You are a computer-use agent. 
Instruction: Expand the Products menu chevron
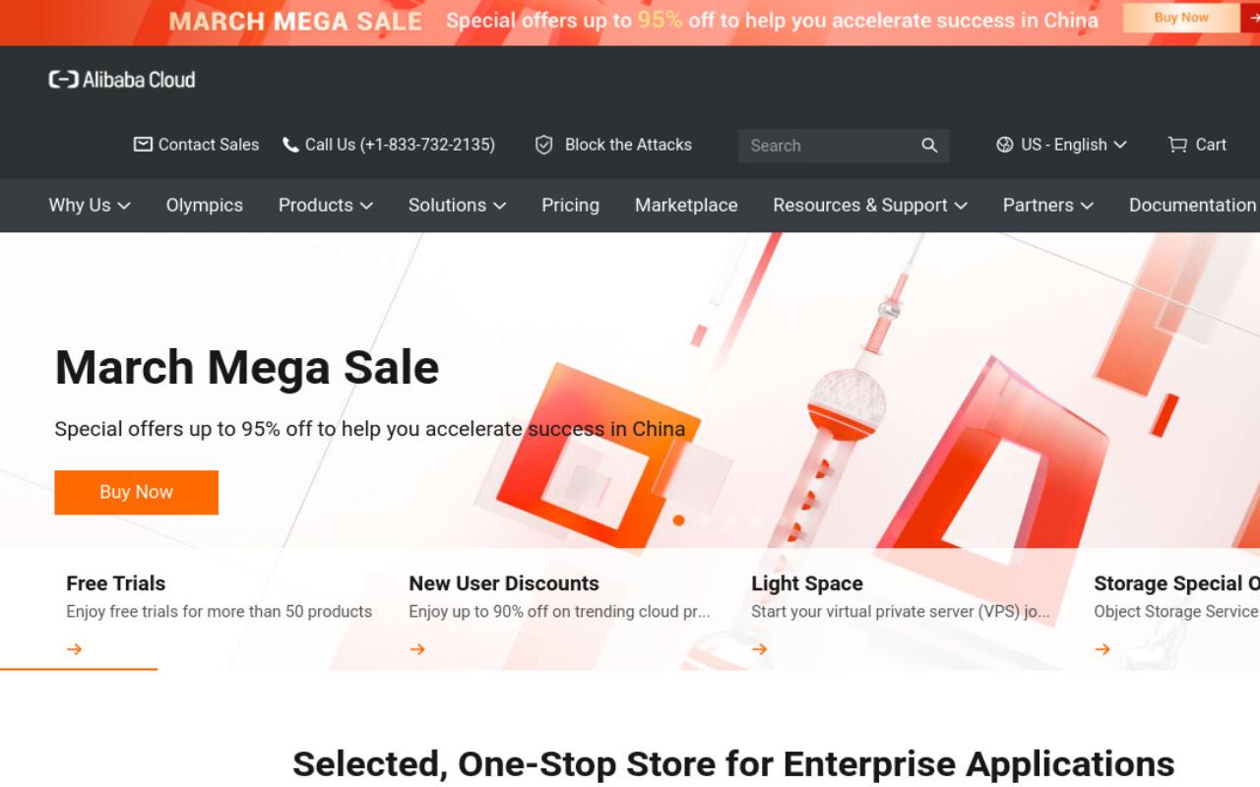click(x=366, y=206)
